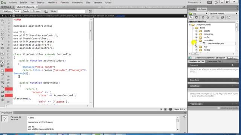
Task: Click the link in the info bar
Action: click(120, 16)
